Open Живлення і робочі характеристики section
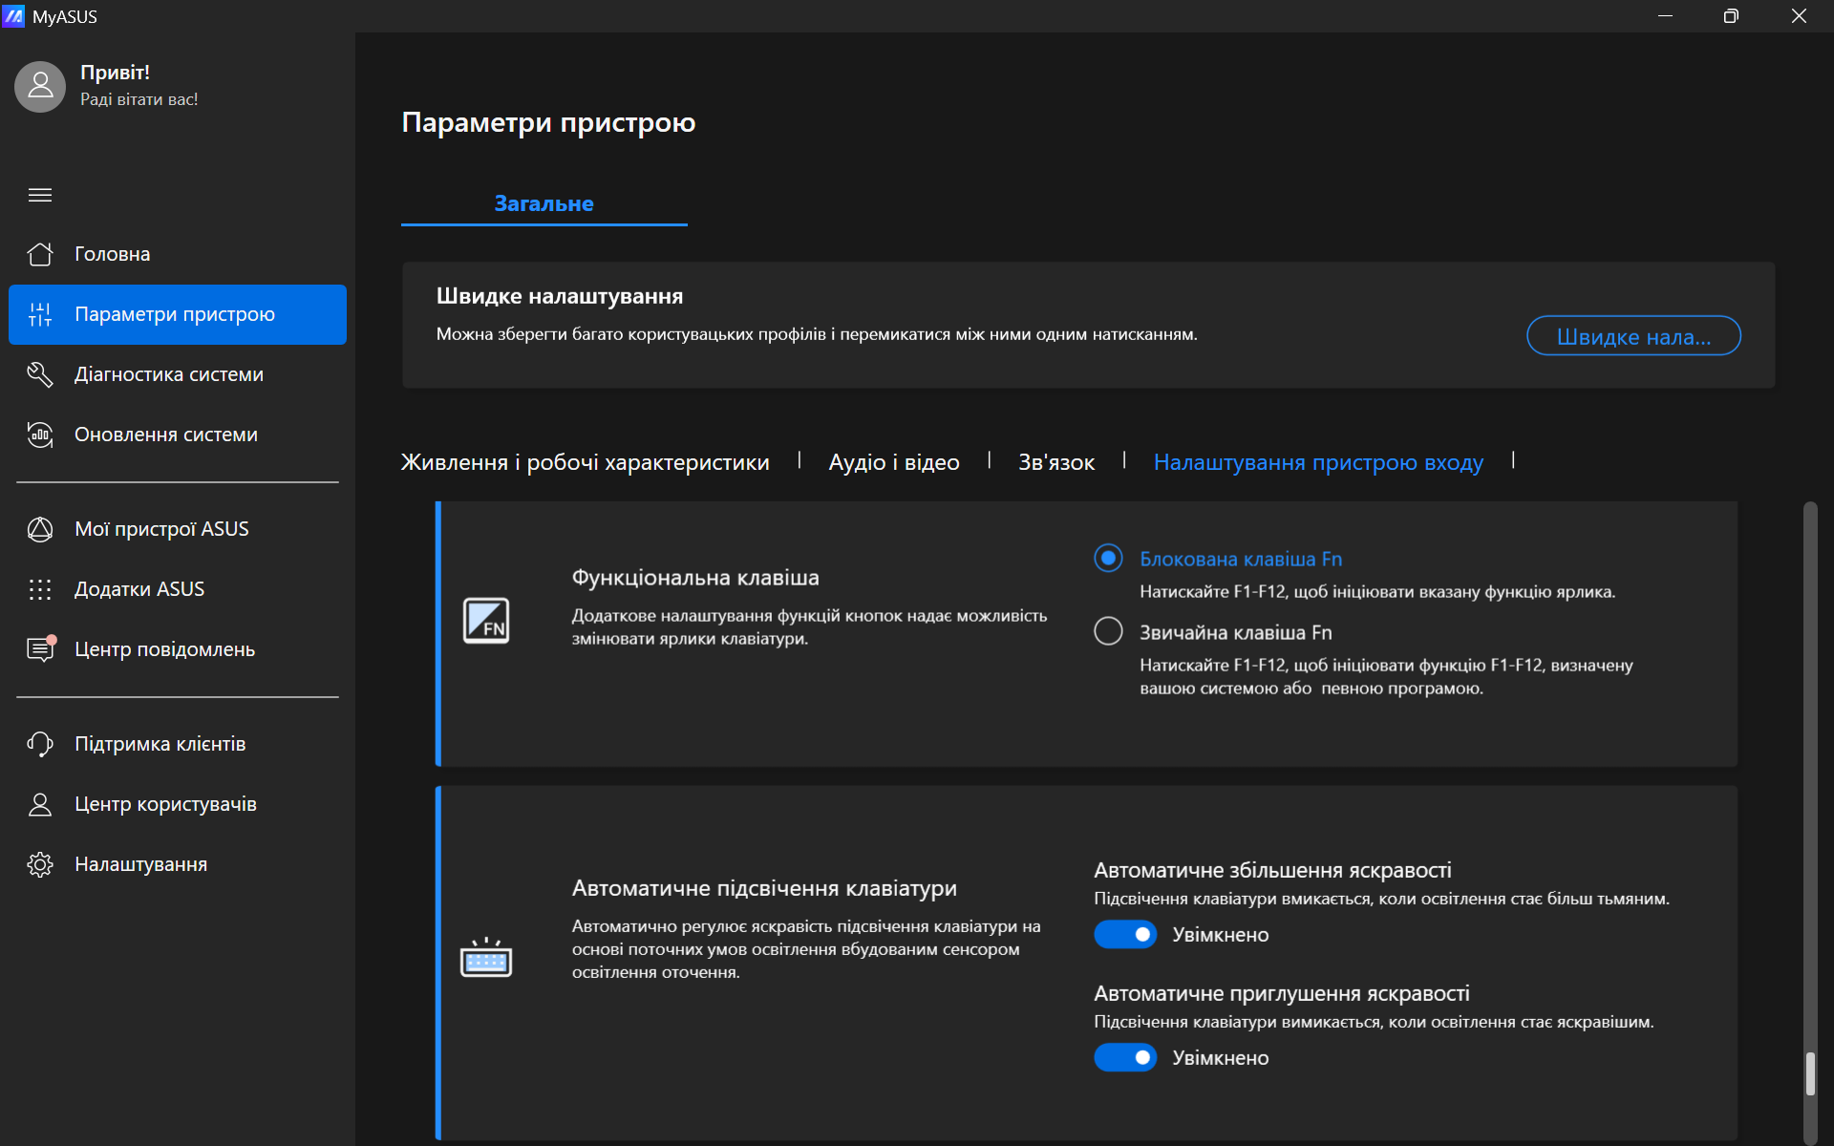The width and height of the screenshot is (1834, 1146). 585,462
